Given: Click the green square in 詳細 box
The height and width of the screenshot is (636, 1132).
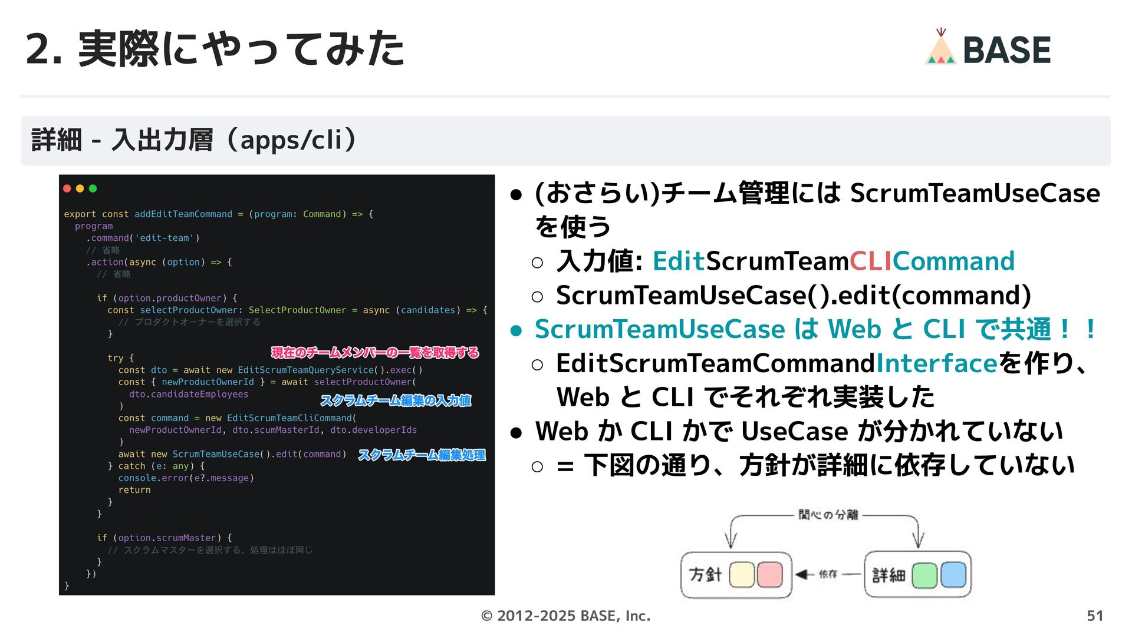Looking at the screenshot, I should (x=924, y=575).
